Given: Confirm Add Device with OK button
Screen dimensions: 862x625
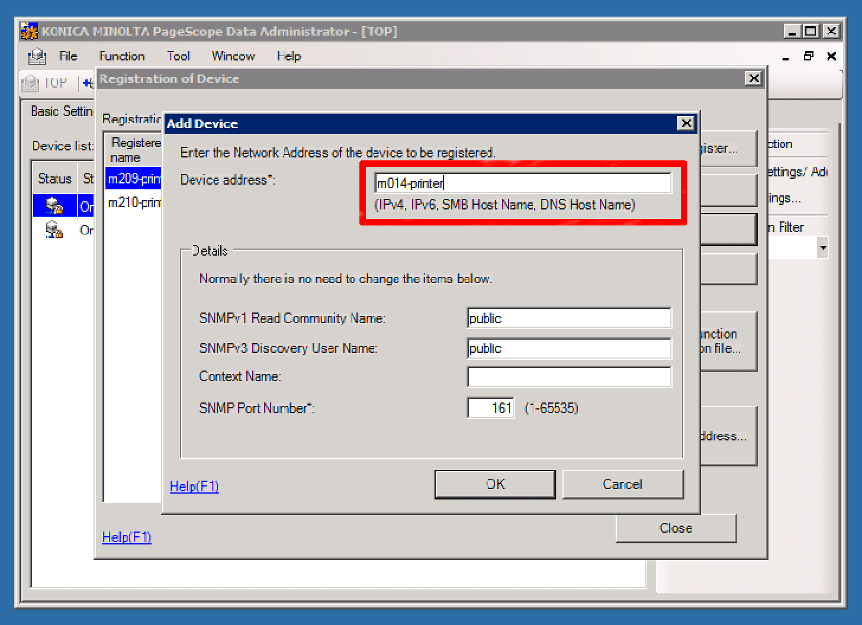Looking at the screenshot, I should coord(495,484).
